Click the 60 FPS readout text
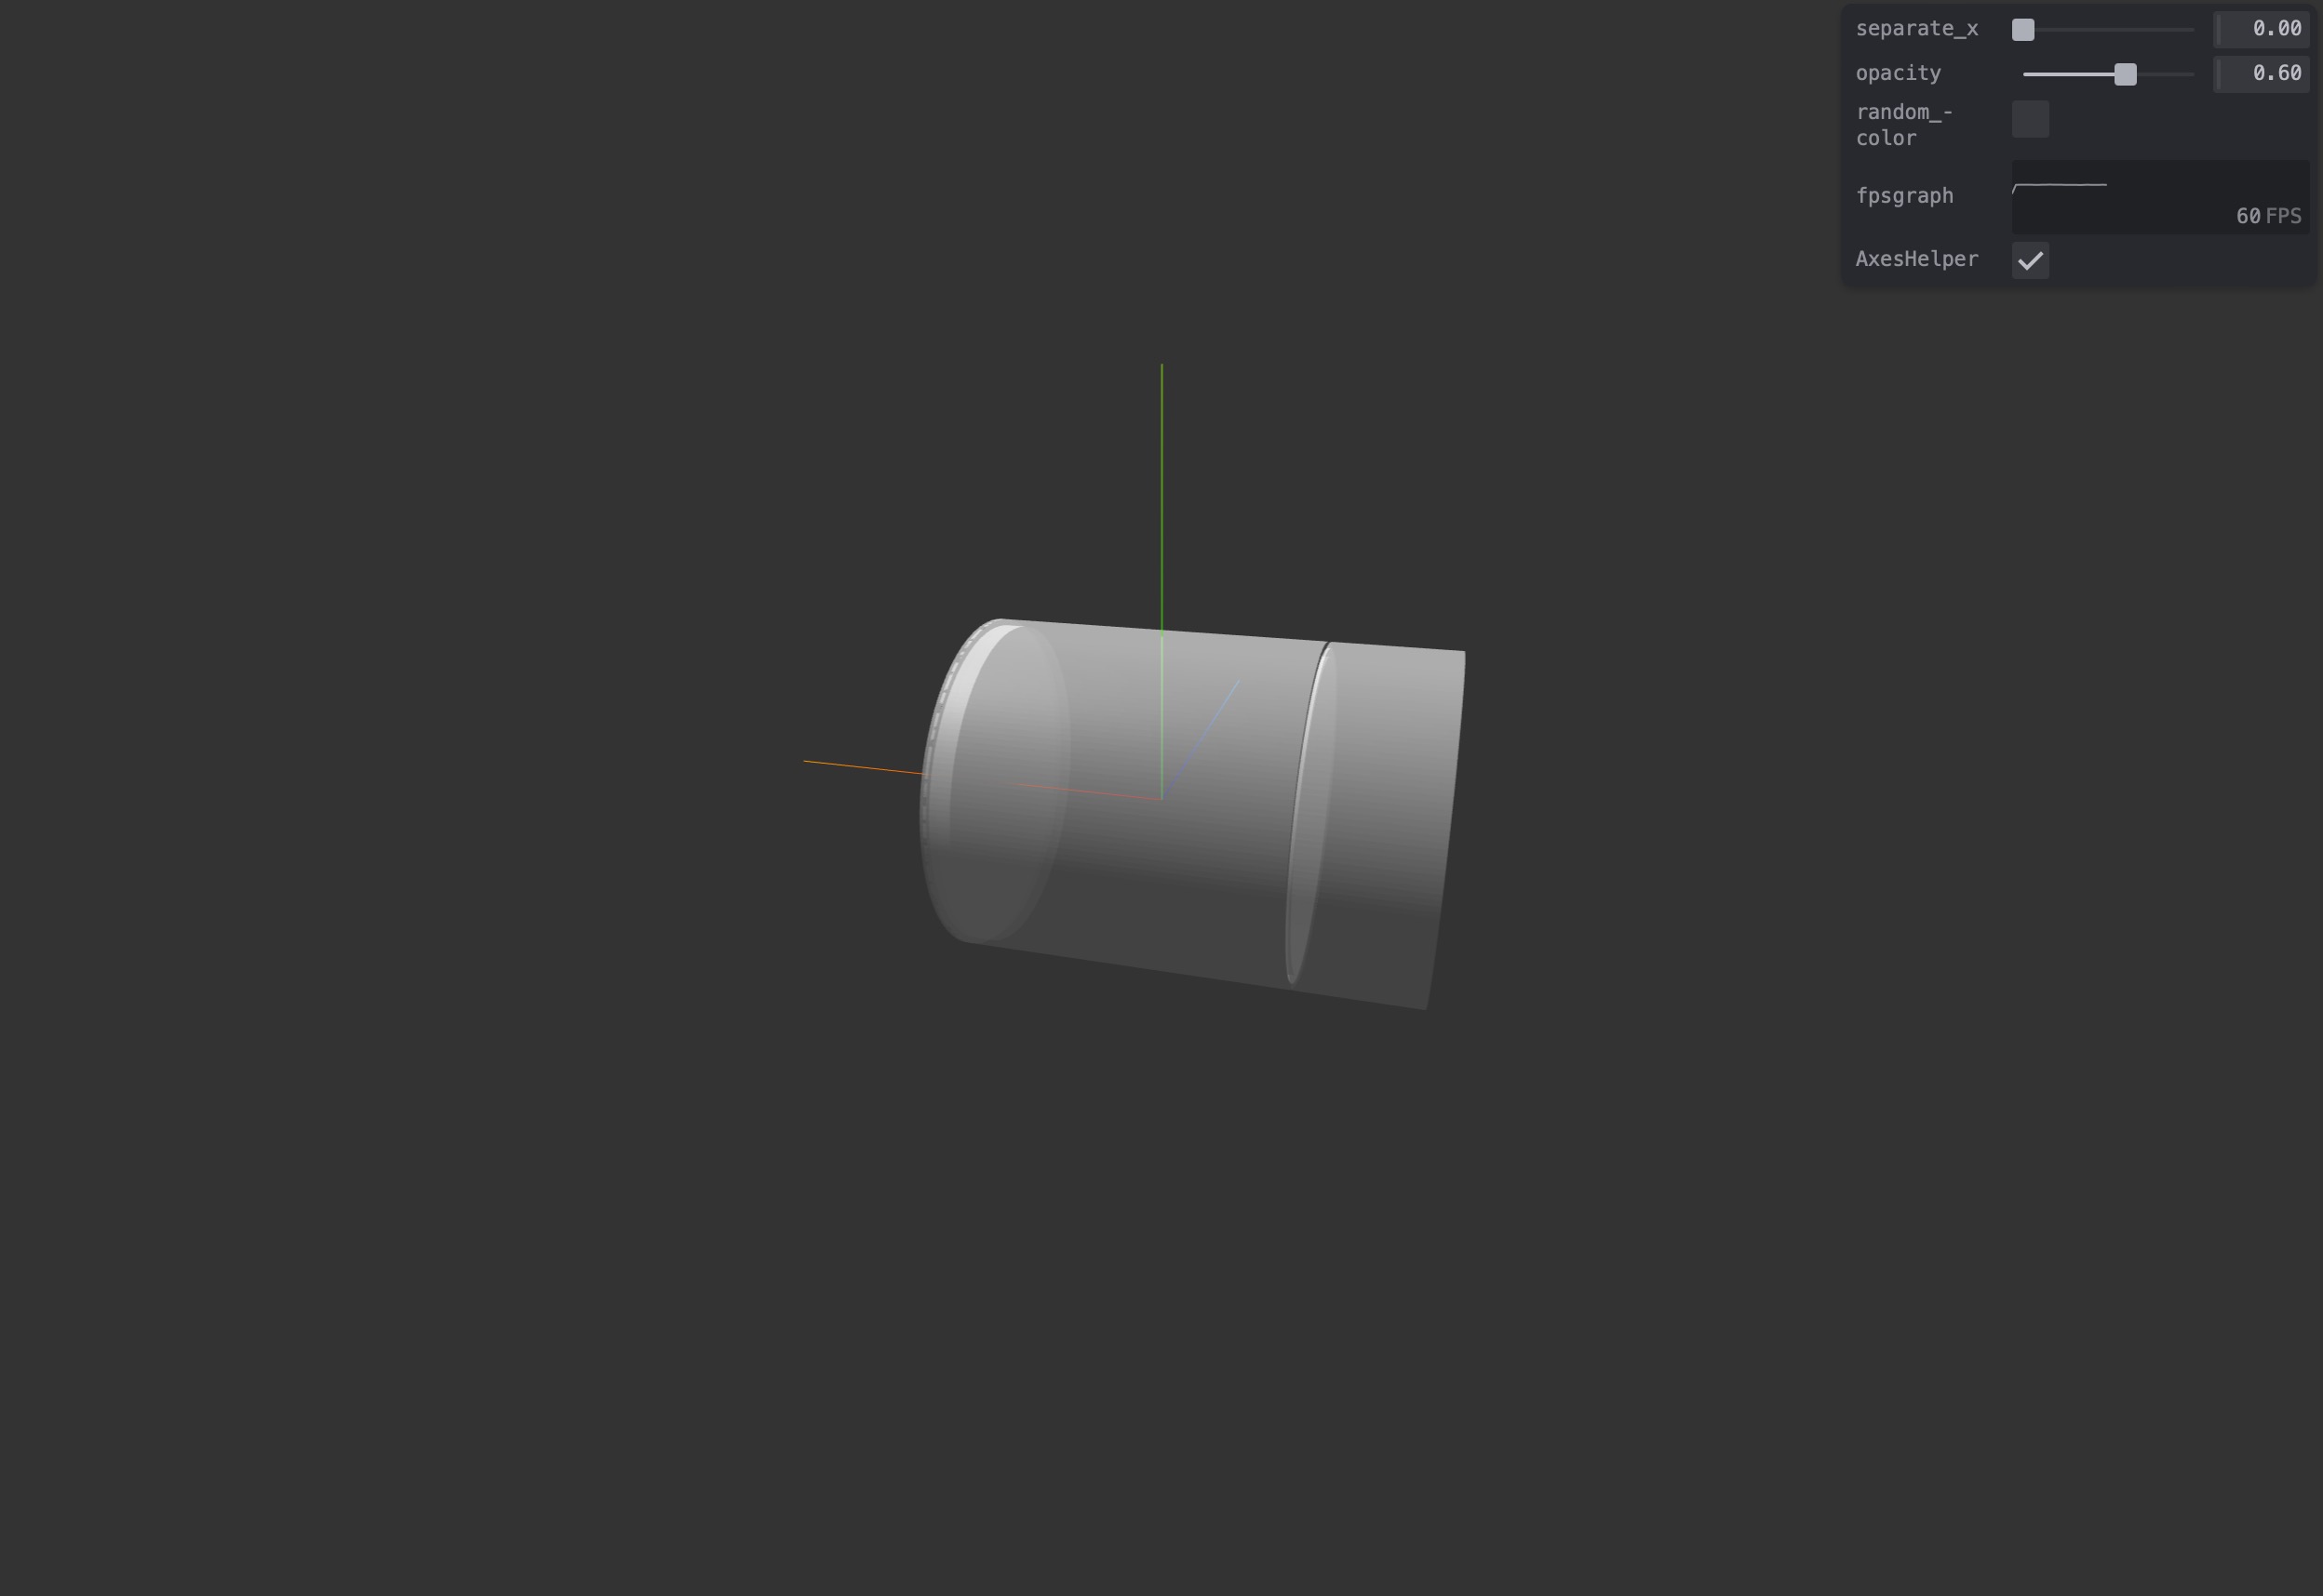 coord(2268,216)
